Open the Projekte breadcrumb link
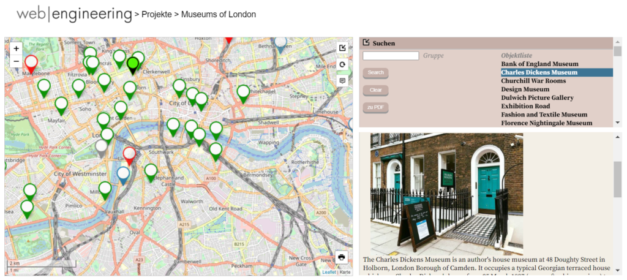Image resolution: width=627 pixels, height=280 pixels. click(156, 14)
